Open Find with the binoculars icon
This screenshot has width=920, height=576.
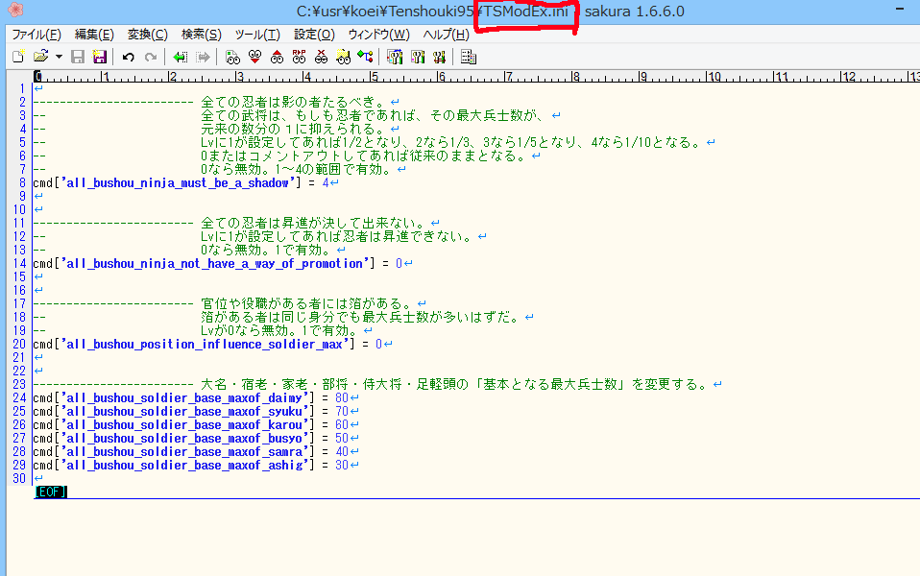pyautogui.click(x=232, y=57)
